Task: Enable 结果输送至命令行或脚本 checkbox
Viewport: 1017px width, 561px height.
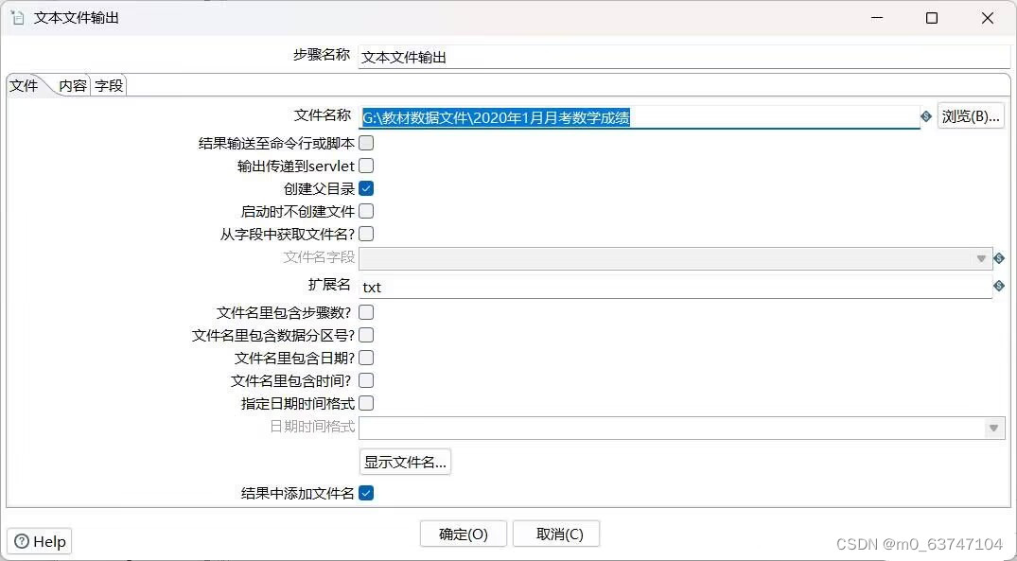Action: (366, 143)
